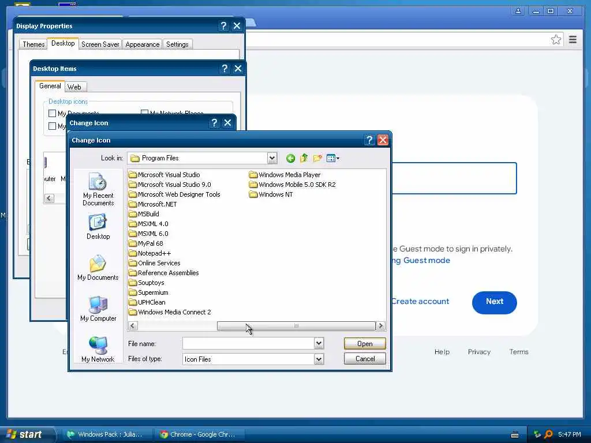Click the help button of front Change Icon dialog
The image size is (591, 443).
pyautogui.click(x=369, y=140)
